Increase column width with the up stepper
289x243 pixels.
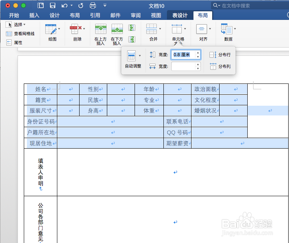(198, 64)
